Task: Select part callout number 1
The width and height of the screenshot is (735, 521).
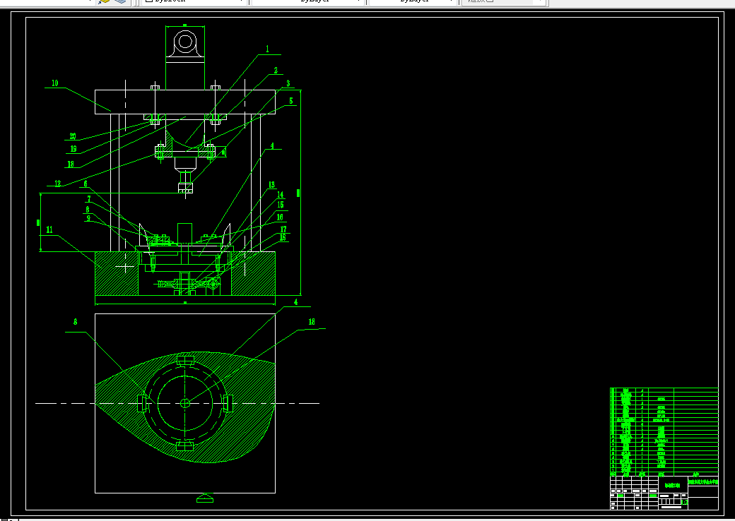Action: pyautogui.click(x=268, y=49)
